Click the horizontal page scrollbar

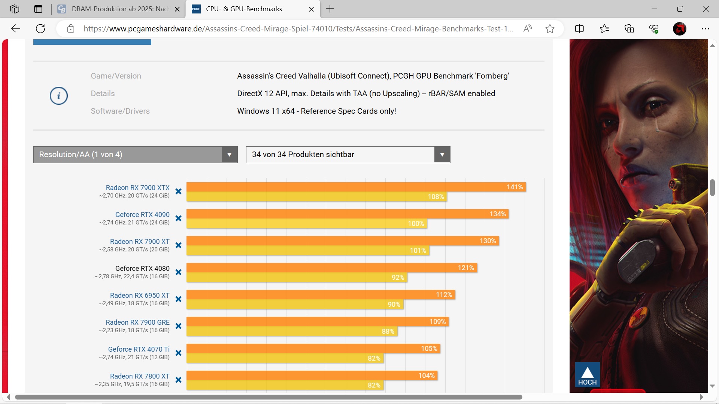[x=268, y=397]
